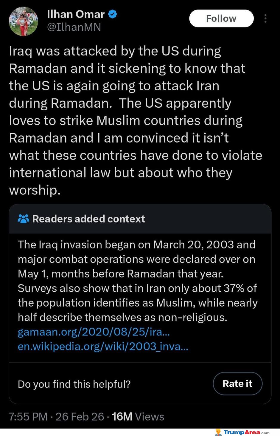
Task: Click the "Do you find this helpful?" prompt
Action: click(x=74, y=384)
